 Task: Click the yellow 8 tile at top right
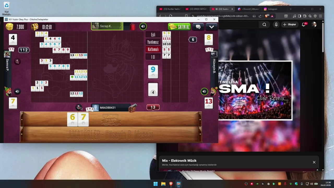click(x=208, y=39)
